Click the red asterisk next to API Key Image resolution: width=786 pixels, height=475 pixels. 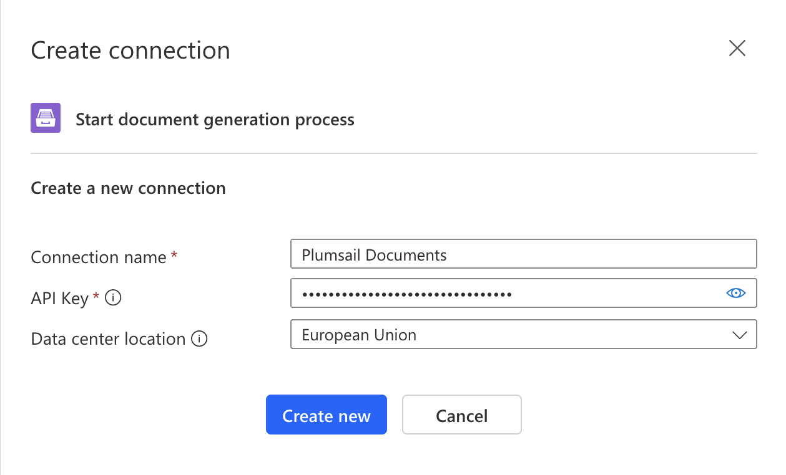[96, 297]
